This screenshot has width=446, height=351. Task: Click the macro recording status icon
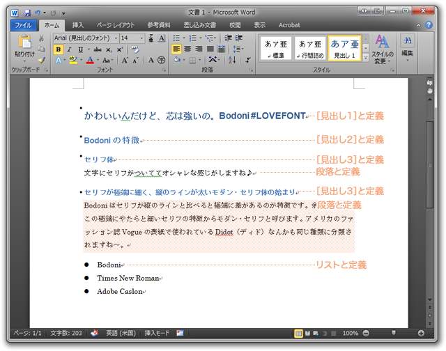tap(180, 333)
